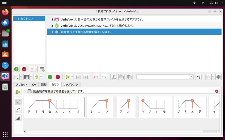Add a new section with green plus
This screenshot has height=140, width=225.
(16, 69)
